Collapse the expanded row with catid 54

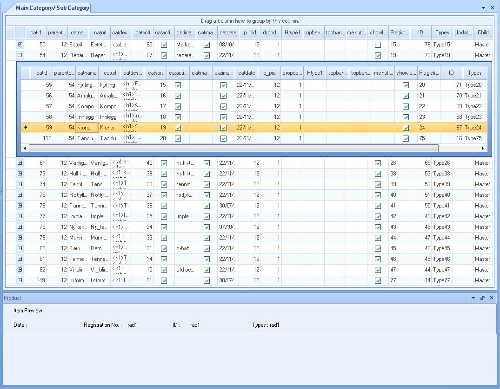click(20, 55)
